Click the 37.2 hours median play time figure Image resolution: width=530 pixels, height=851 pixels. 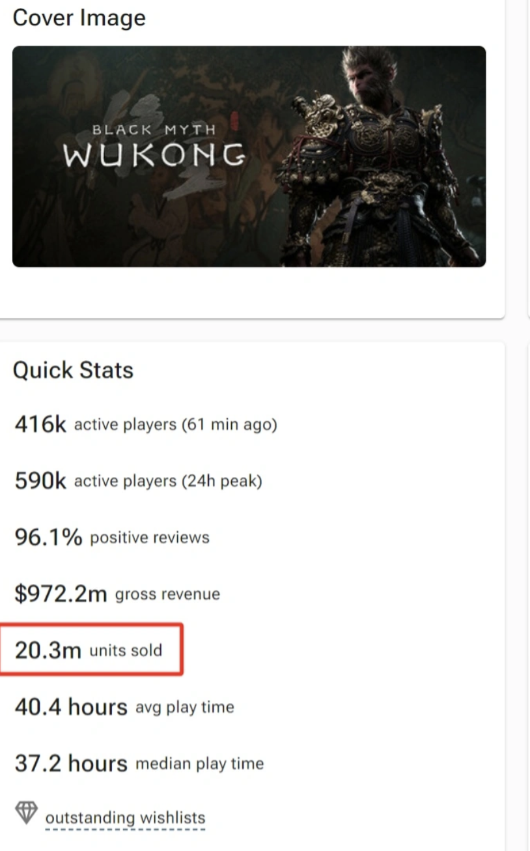click(71, 763)
